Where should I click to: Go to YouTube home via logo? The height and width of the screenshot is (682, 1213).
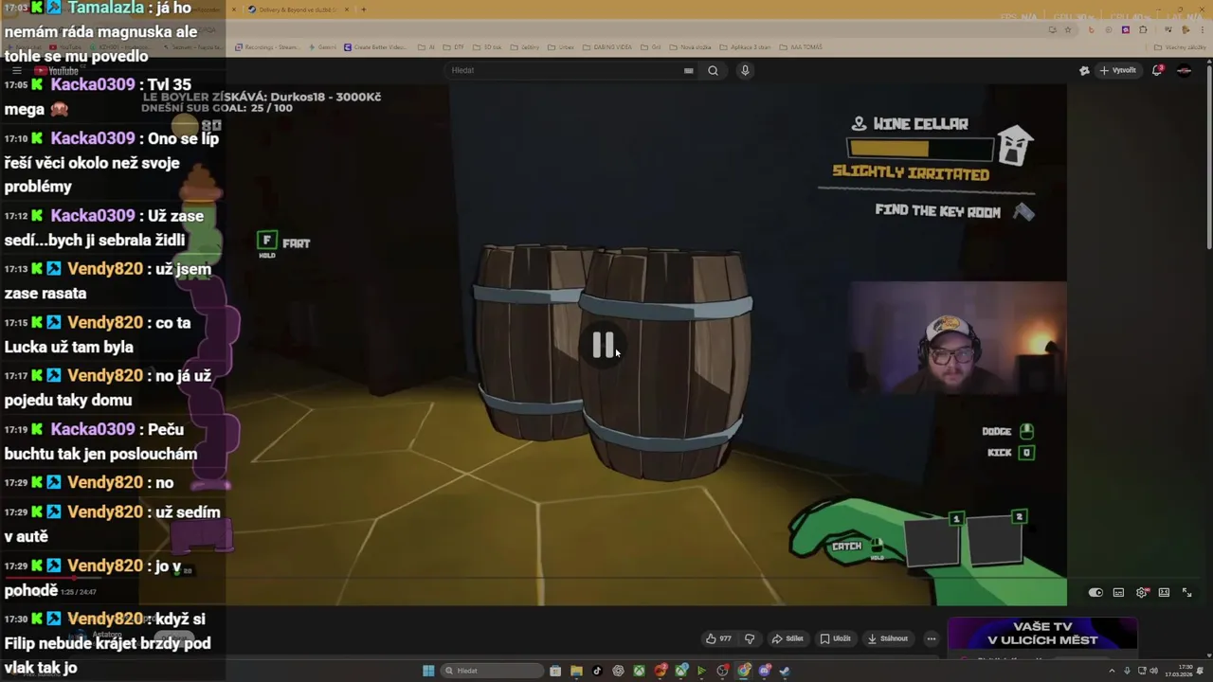tap(56, 70)
